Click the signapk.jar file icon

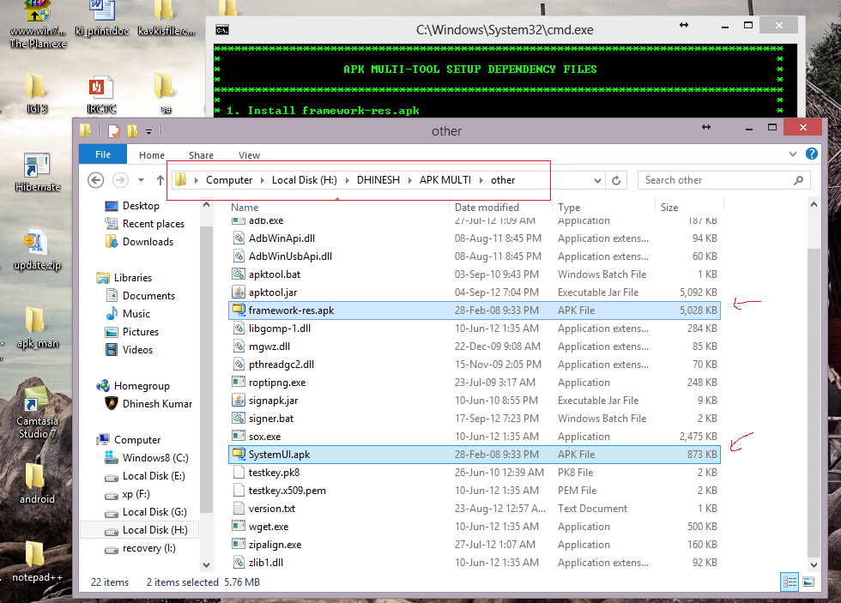[x=239, y=401]
